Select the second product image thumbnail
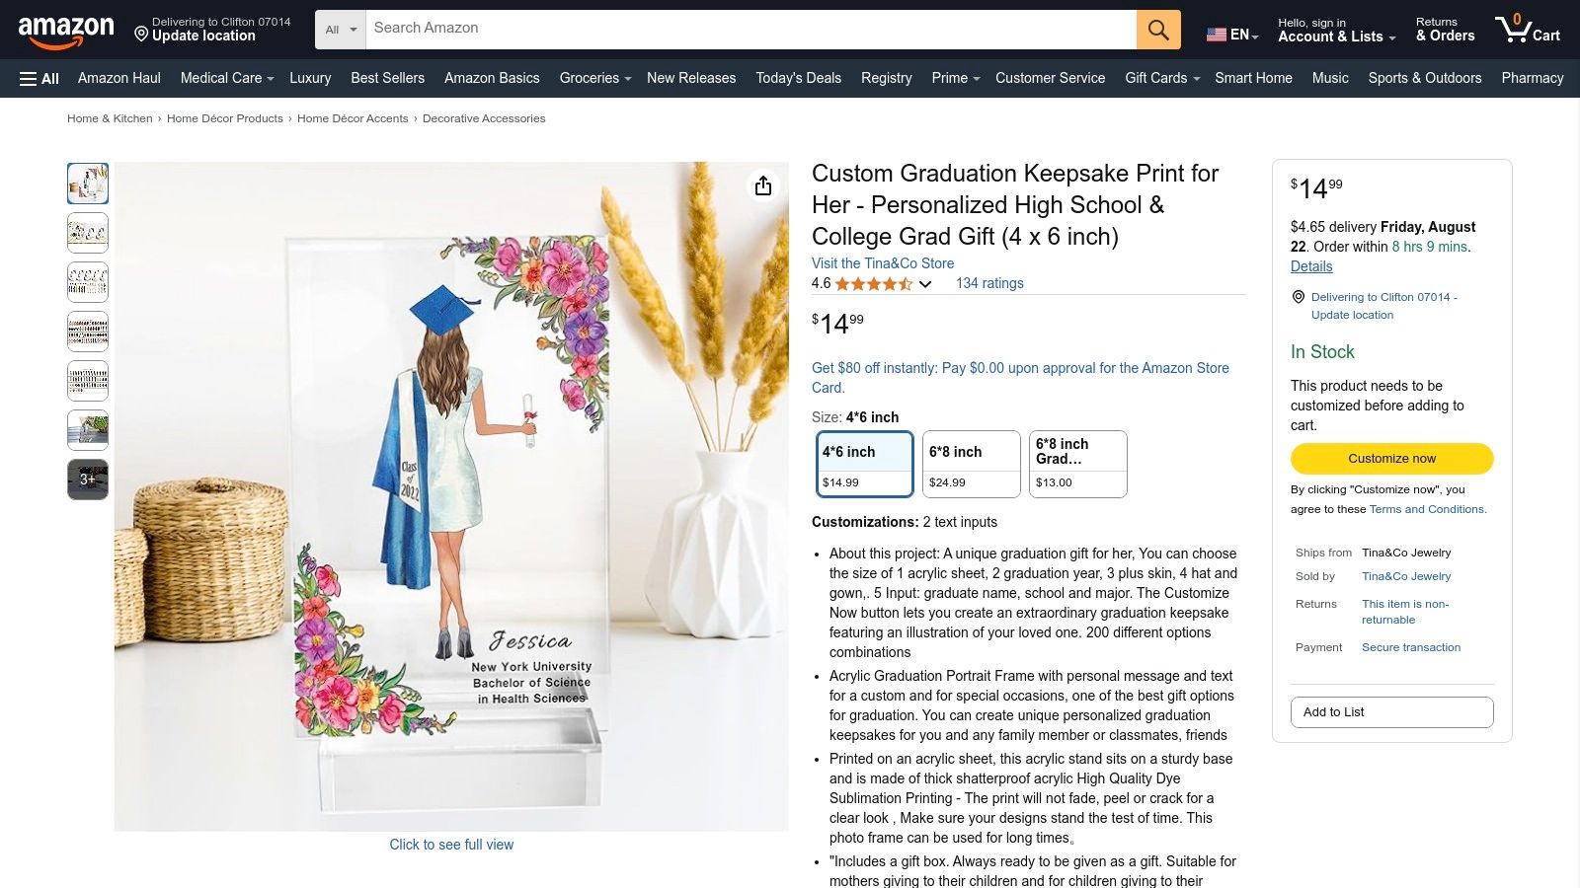 coord(87,232)
